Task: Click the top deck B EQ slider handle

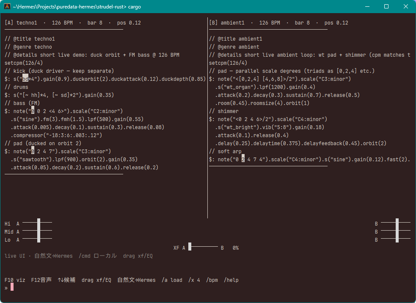Action: pos(397,222)
